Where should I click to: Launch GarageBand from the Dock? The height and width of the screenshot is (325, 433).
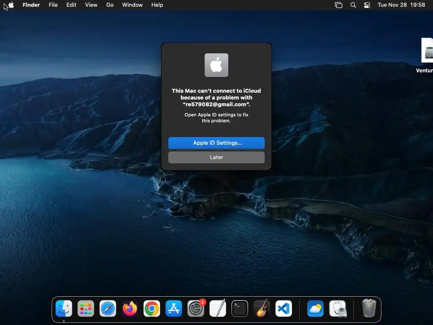coord(262,308)
